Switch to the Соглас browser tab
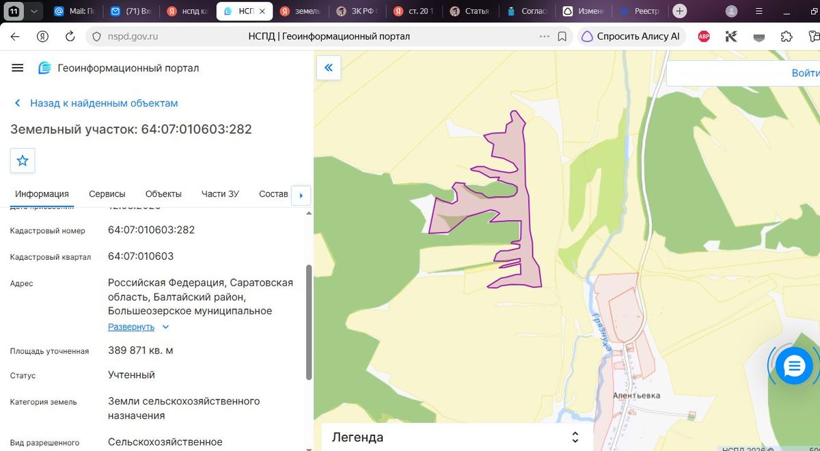 click(527, 11)
